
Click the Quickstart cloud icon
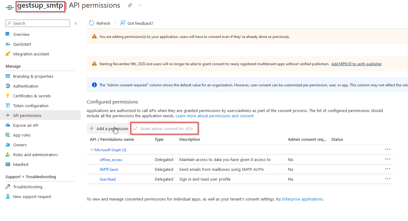pyautogui.click(x=8, y=44)
